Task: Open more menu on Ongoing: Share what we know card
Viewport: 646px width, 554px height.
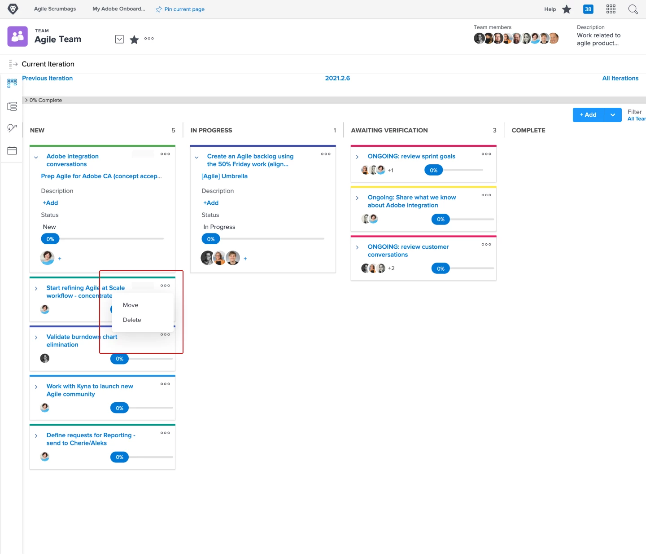Action: click(486, 195)
